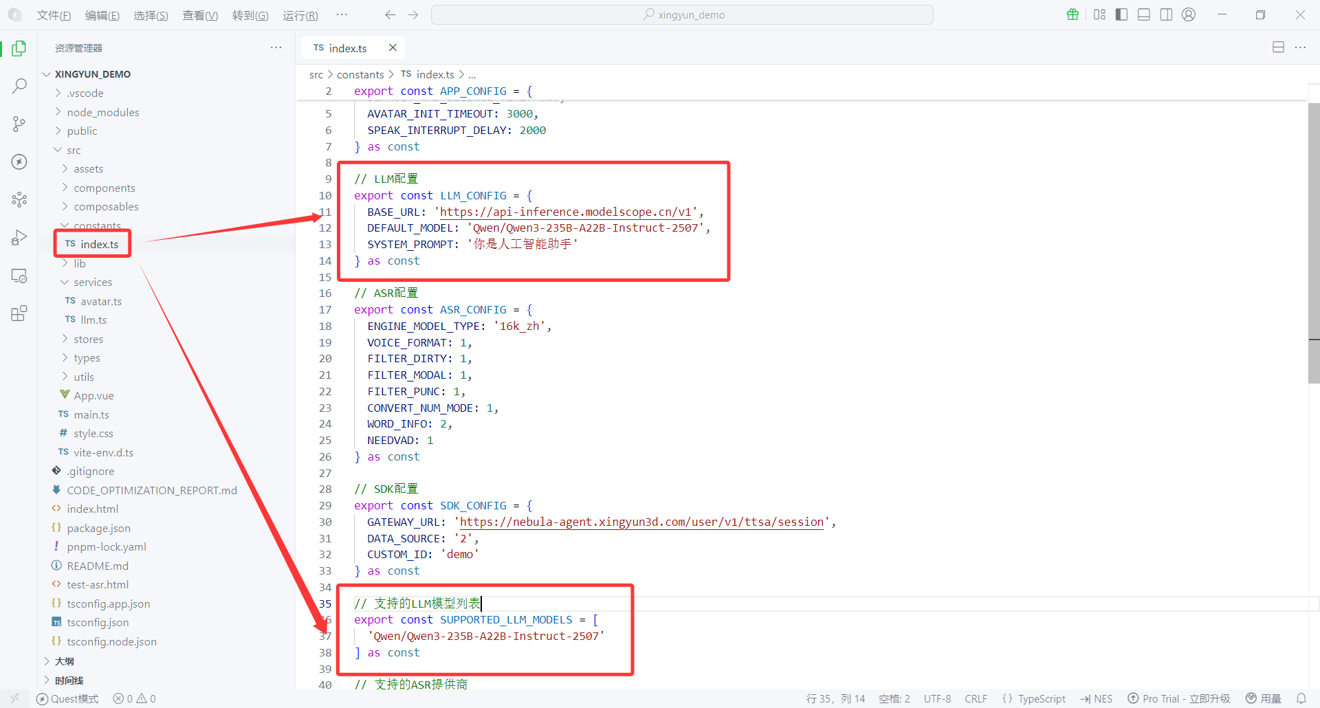Image resolution: width=1320 pixels, height=708 pixels.
Task: Open the Run and Debug view
Action: click(x=19, y=238)
